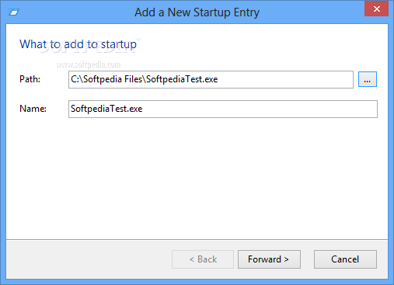Open the file browser via the ellipsis button

(x=368, y=79)
